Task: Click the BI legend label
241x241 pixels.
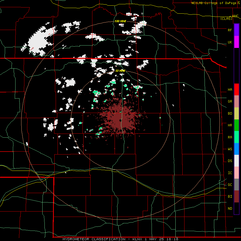Action: 230,197
